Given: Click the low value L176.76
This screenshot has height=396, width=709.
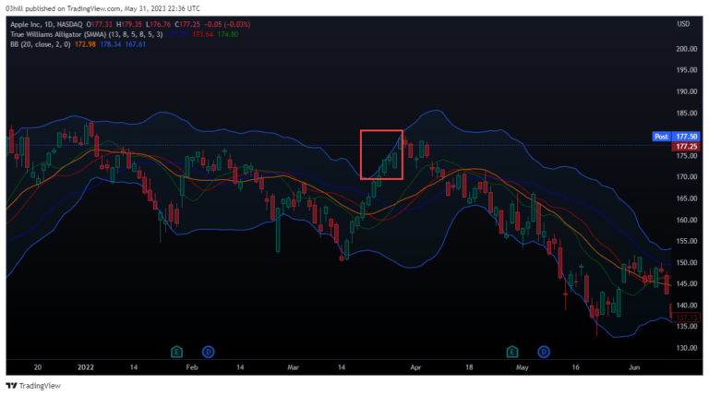Looking at the screenshot, I should (158, 24).
